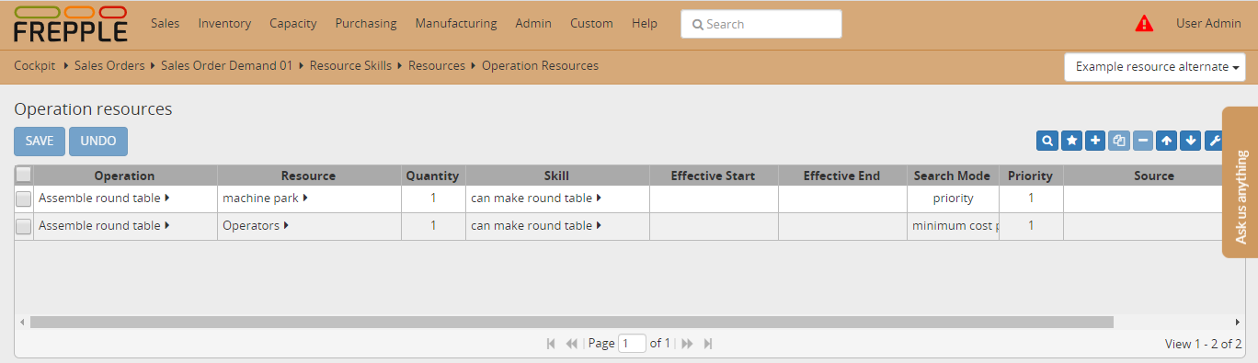Open the Inventory menu
Screen dimensions: 1258x363
(224, 24)
